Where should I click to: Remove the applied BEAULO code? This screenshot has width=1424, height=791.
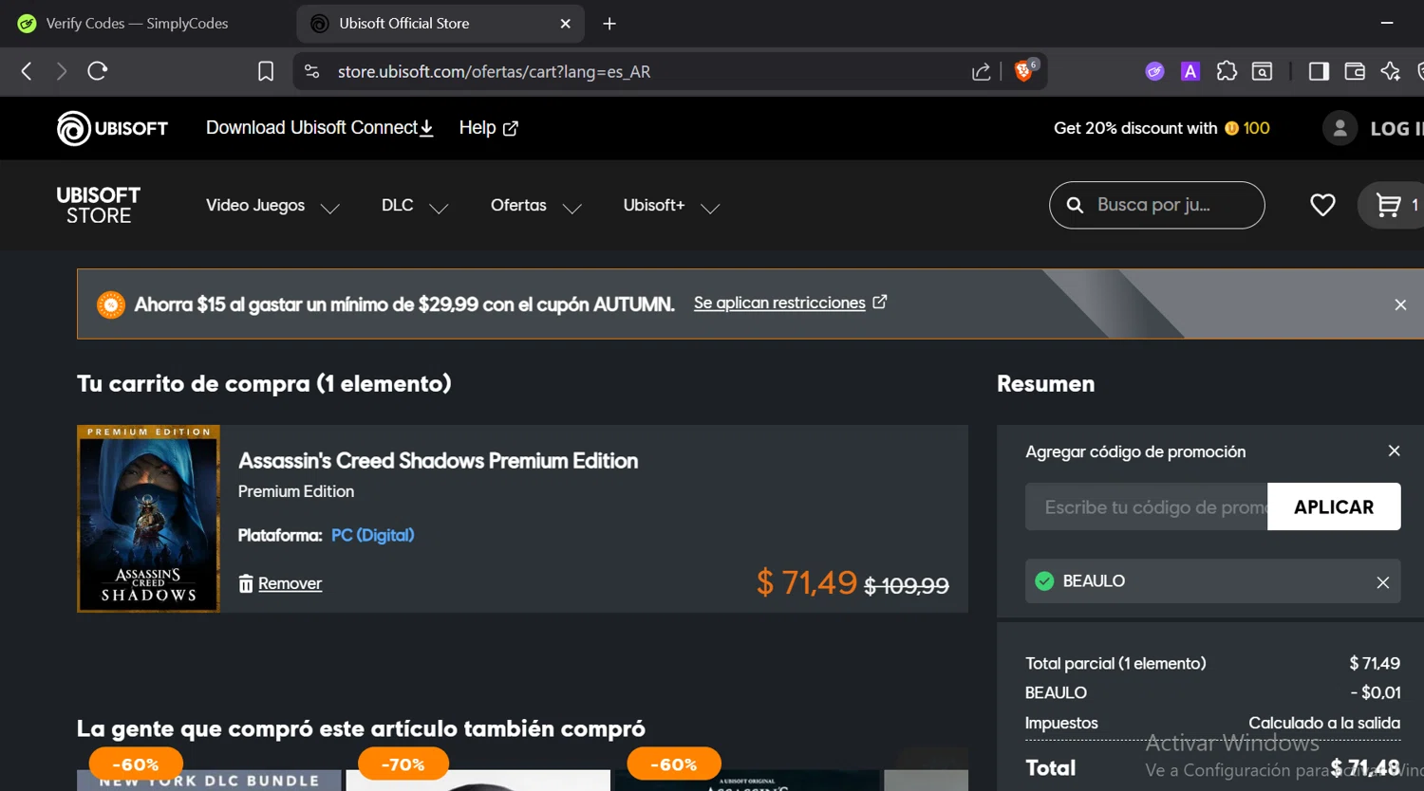pyautogui.click(x=1382, y=582)
